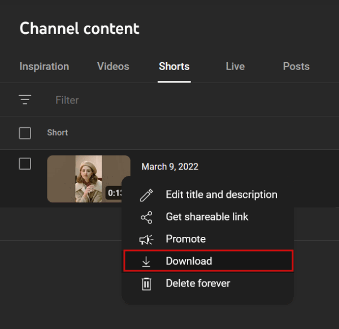Click the megaphone Promote icon
Image resolution: width=339 pixels, height=329 pixels.
[146, 240]
